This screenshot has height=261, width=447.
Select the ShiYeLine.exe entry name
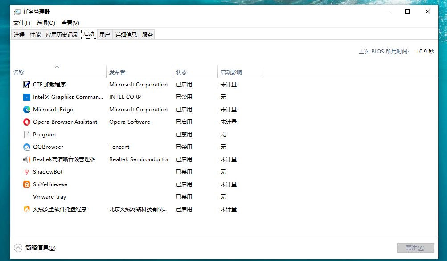[50, 184]
